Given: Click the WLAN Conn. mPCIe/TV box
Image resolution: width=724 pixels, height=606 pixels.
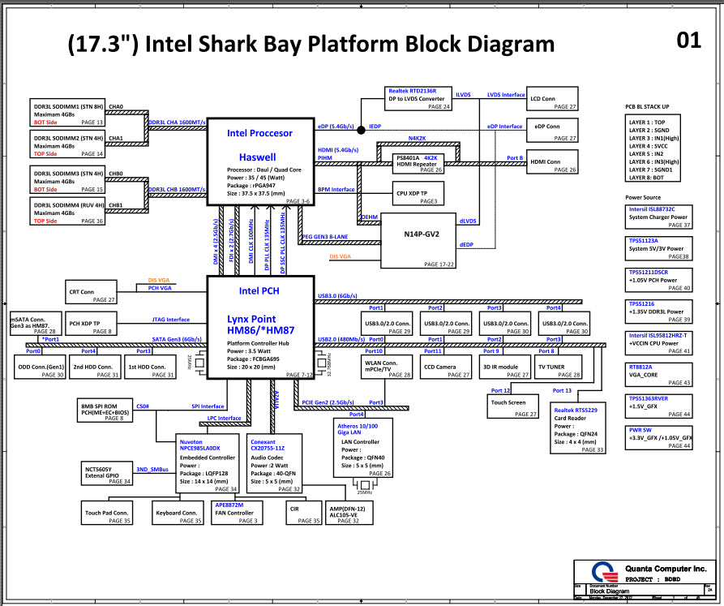Looking at the screenshot, I should coord(387,367).
